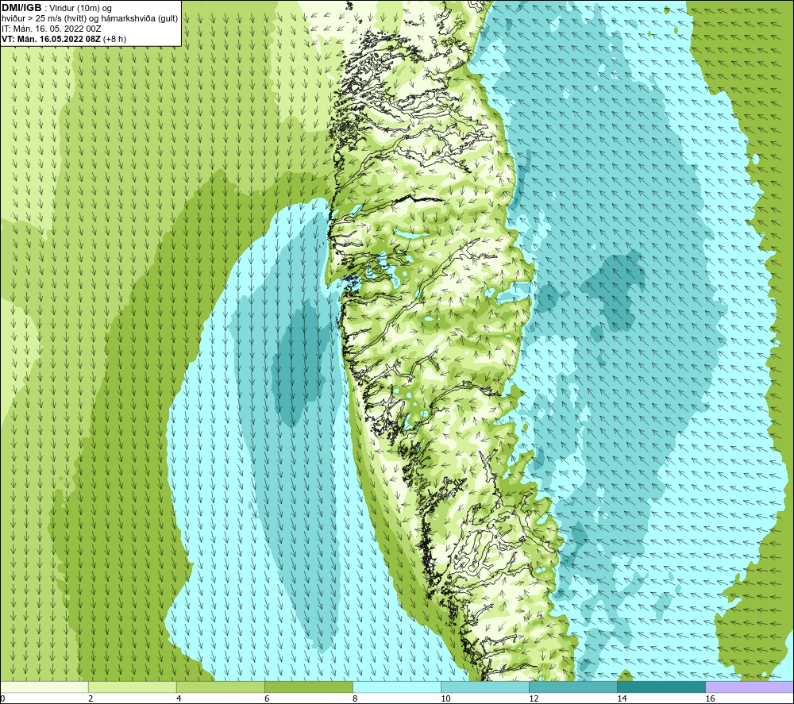Select the 0–2 m/s pale yellow swatch

coord(44,687)
